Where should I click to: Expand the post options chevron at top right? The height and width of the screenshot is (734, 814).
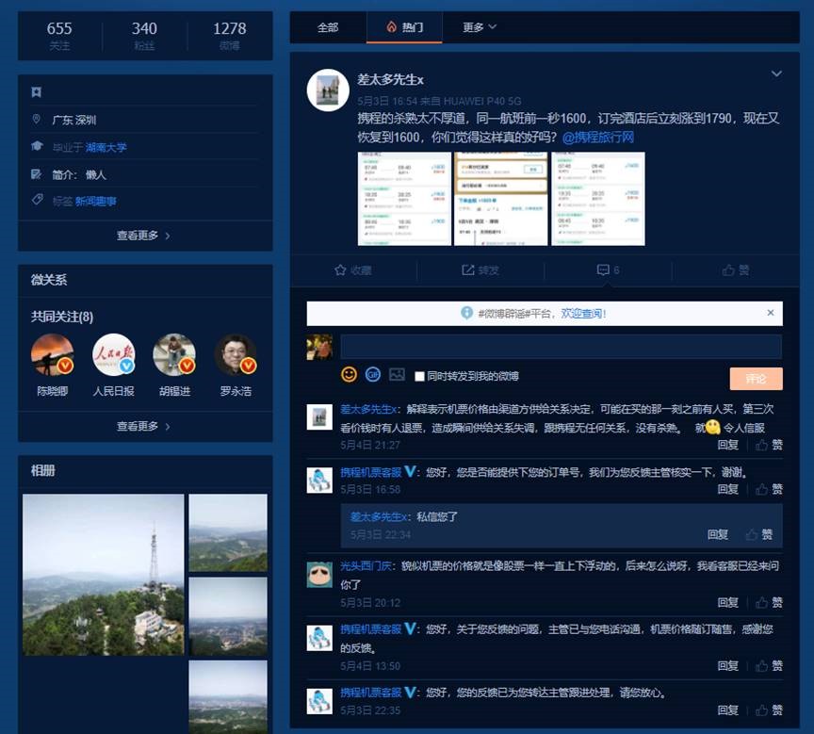click(x=776, y=73)
